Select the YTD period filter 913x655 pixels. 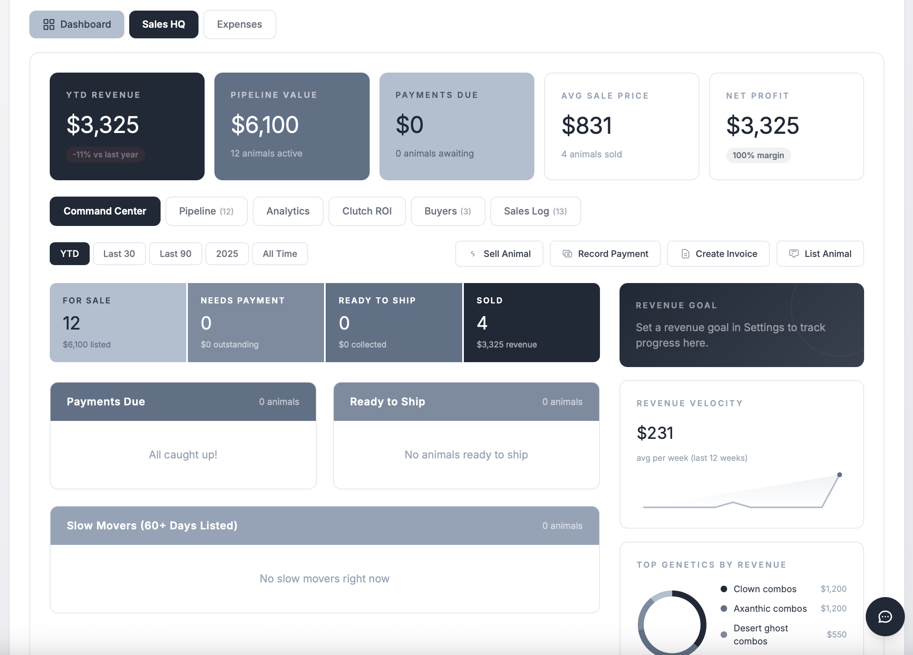pos(70,254)
